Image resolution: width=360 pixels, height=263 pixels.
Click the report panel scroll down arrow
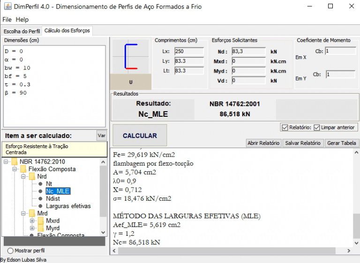(356, 243)
